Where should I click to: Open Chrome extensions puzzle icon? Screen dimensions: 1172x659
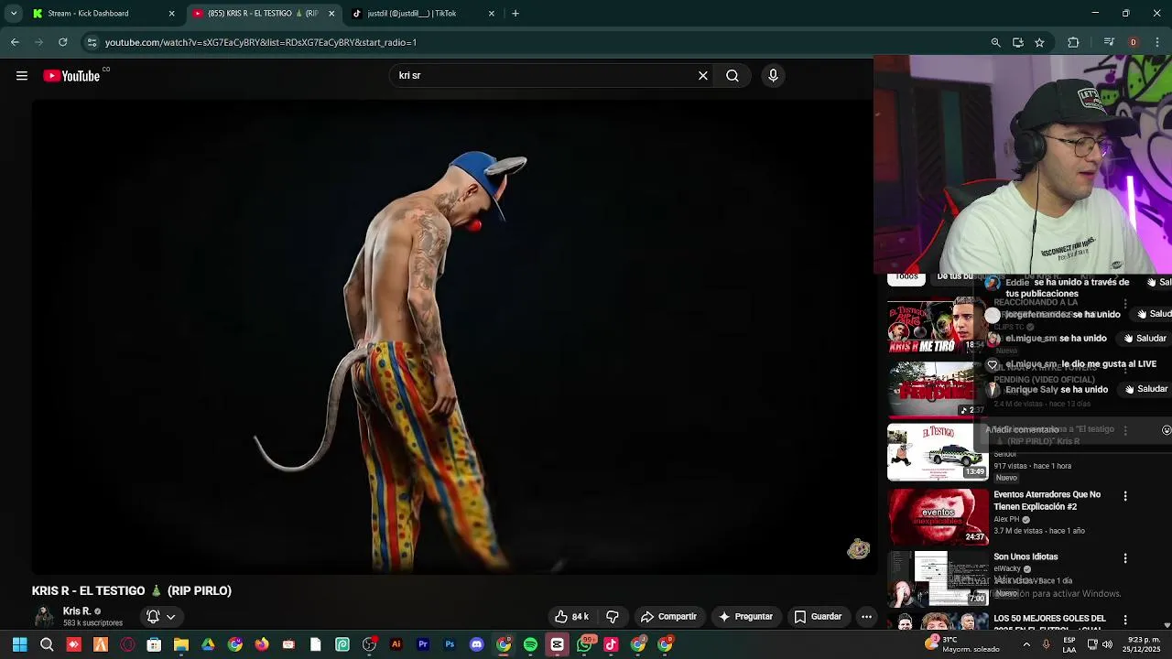[1073, 42]
